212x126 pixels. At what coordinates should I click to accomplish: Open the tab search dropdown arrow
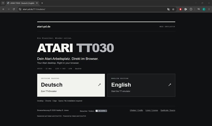pos(3,3)
